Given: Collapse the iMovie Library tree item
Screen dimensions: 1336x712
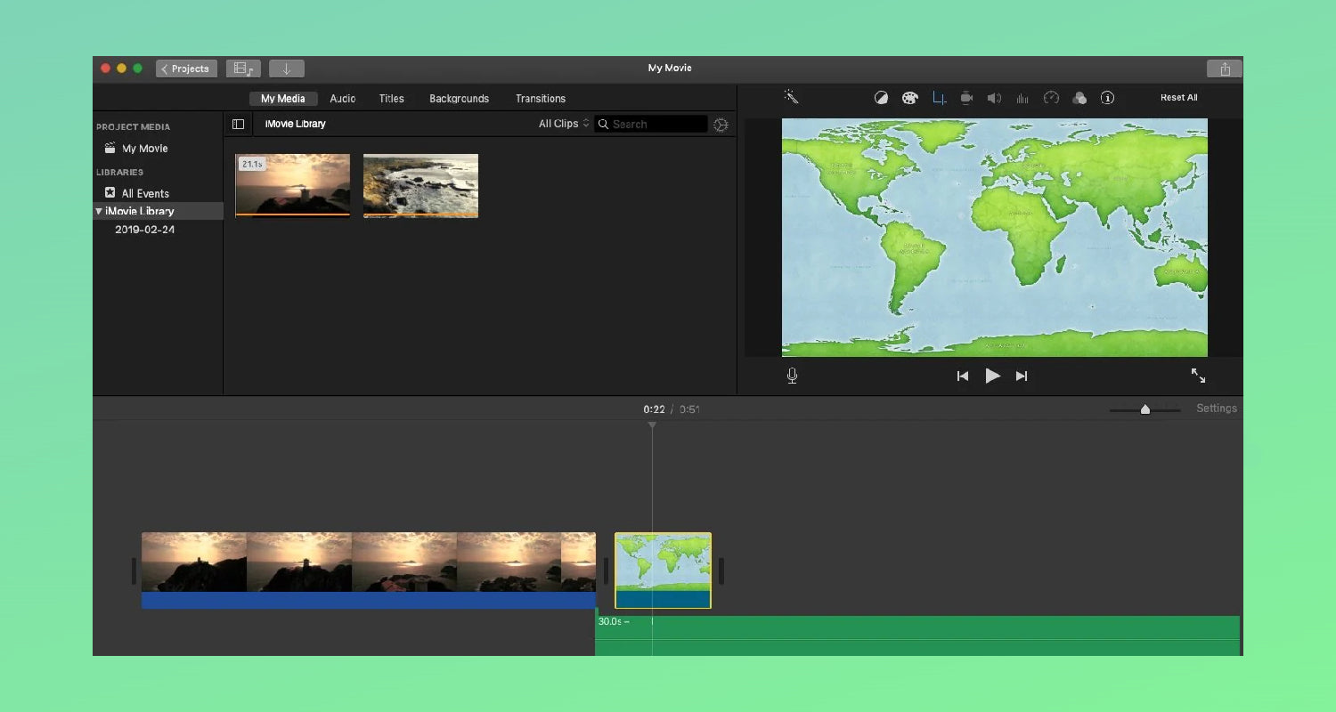Looking at the screenshot, I should [x=99, y=211].
